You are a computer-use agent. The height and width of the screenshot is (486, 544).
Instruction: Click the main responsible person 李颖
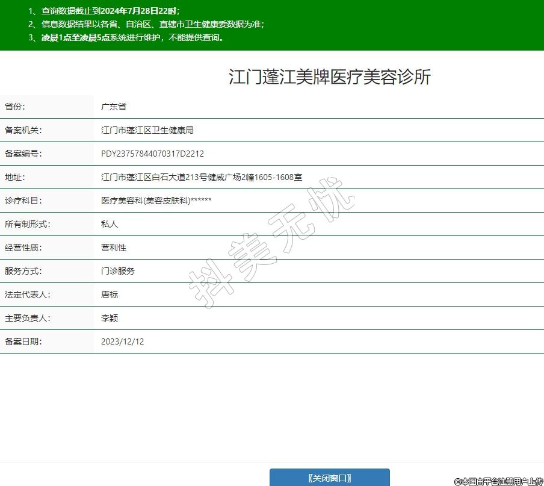click(x=110, y=318)
